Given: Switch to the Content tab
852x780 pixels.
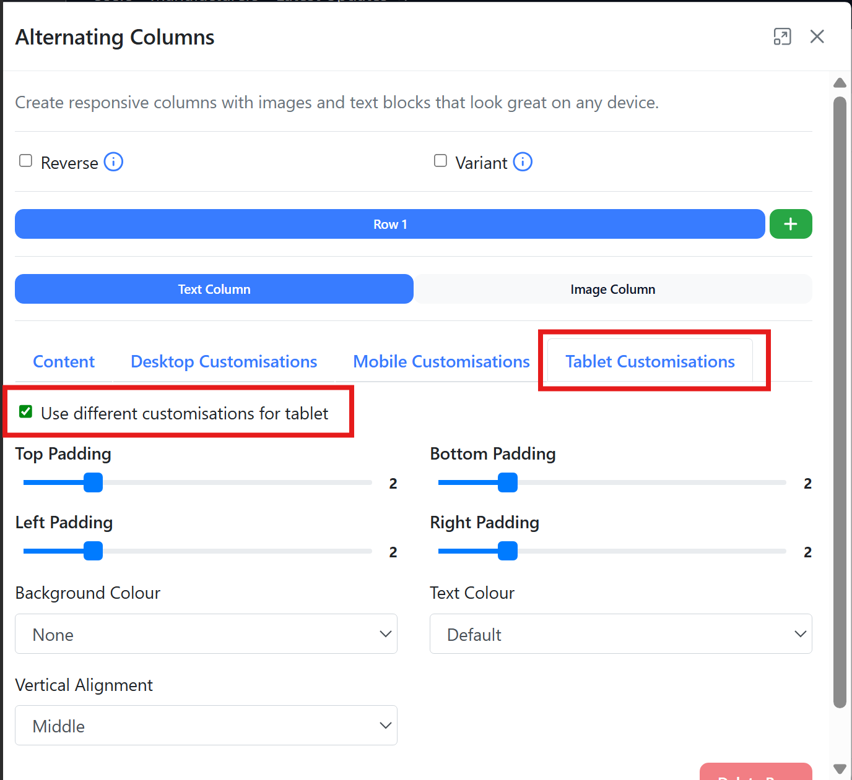Looking at the screenshot, I should click(64, 362).
